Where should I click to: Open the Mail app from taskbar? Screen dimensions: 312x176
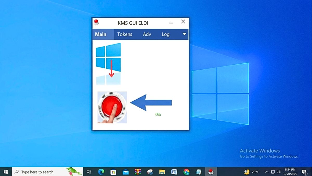coord(126,172)
